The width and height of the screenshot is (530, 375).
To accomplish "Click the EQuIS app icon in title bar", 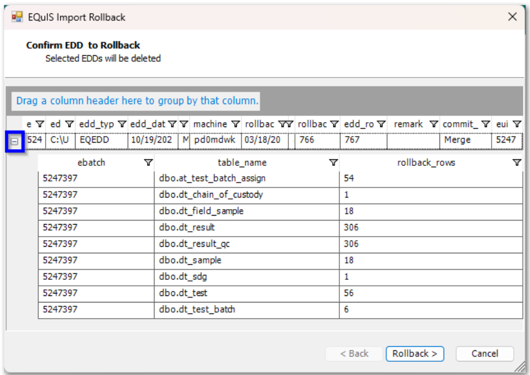I will tap(17, 17).
